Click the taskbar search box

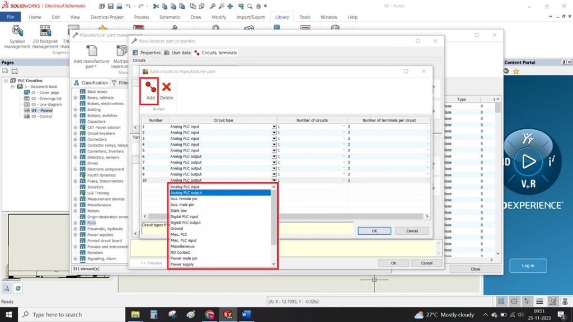pyautogui.click(x=71, y=314)
